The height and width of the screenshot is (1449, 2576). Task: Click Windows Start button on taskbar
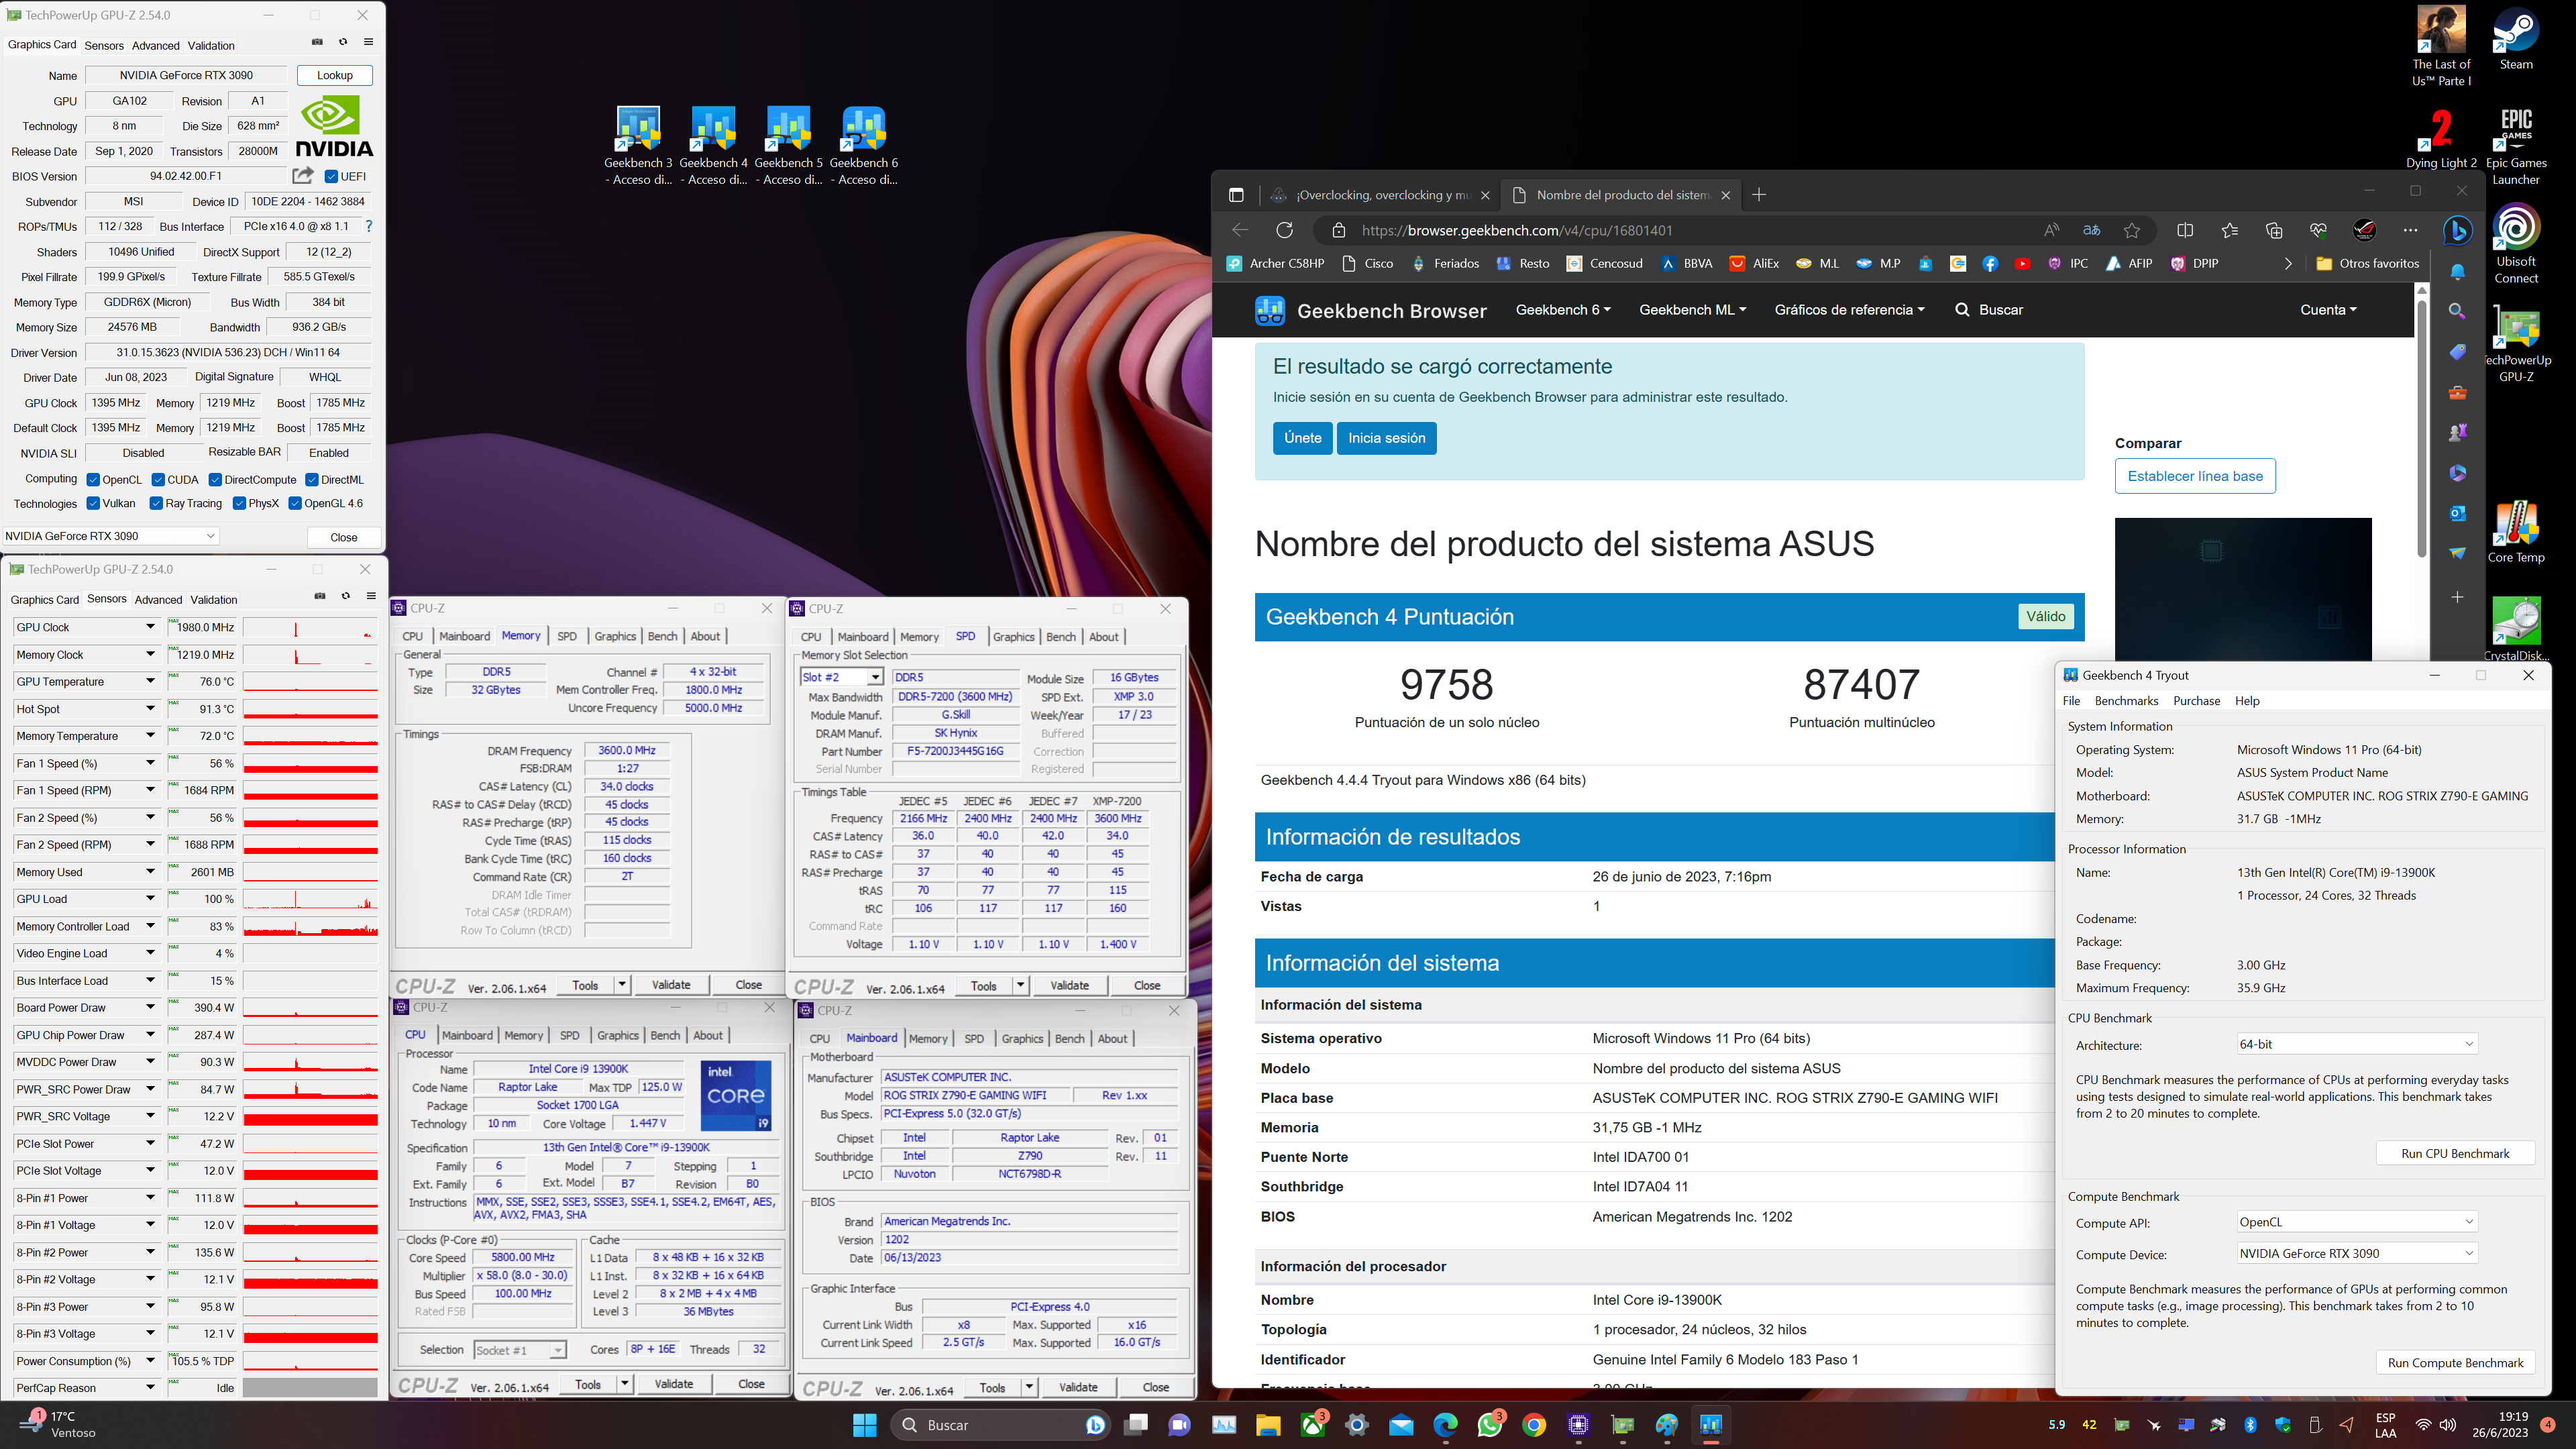pyautogui.click(x=864, y=1425)
